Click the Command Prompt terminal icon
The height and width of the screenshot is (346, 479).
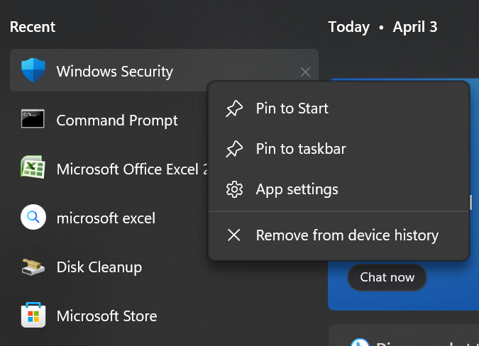(33, 120)
